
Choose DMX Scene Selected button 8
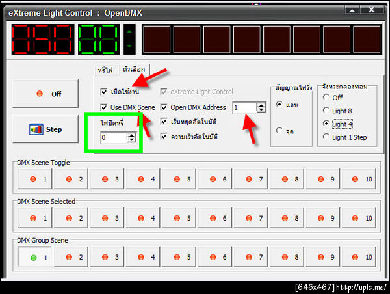(287, 218)
